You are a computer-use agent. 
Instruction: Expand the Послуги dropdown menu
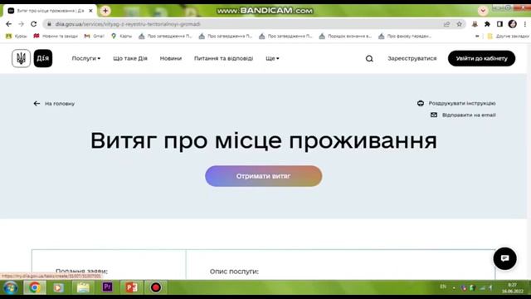pyautogui.click(x=86, y=58)
